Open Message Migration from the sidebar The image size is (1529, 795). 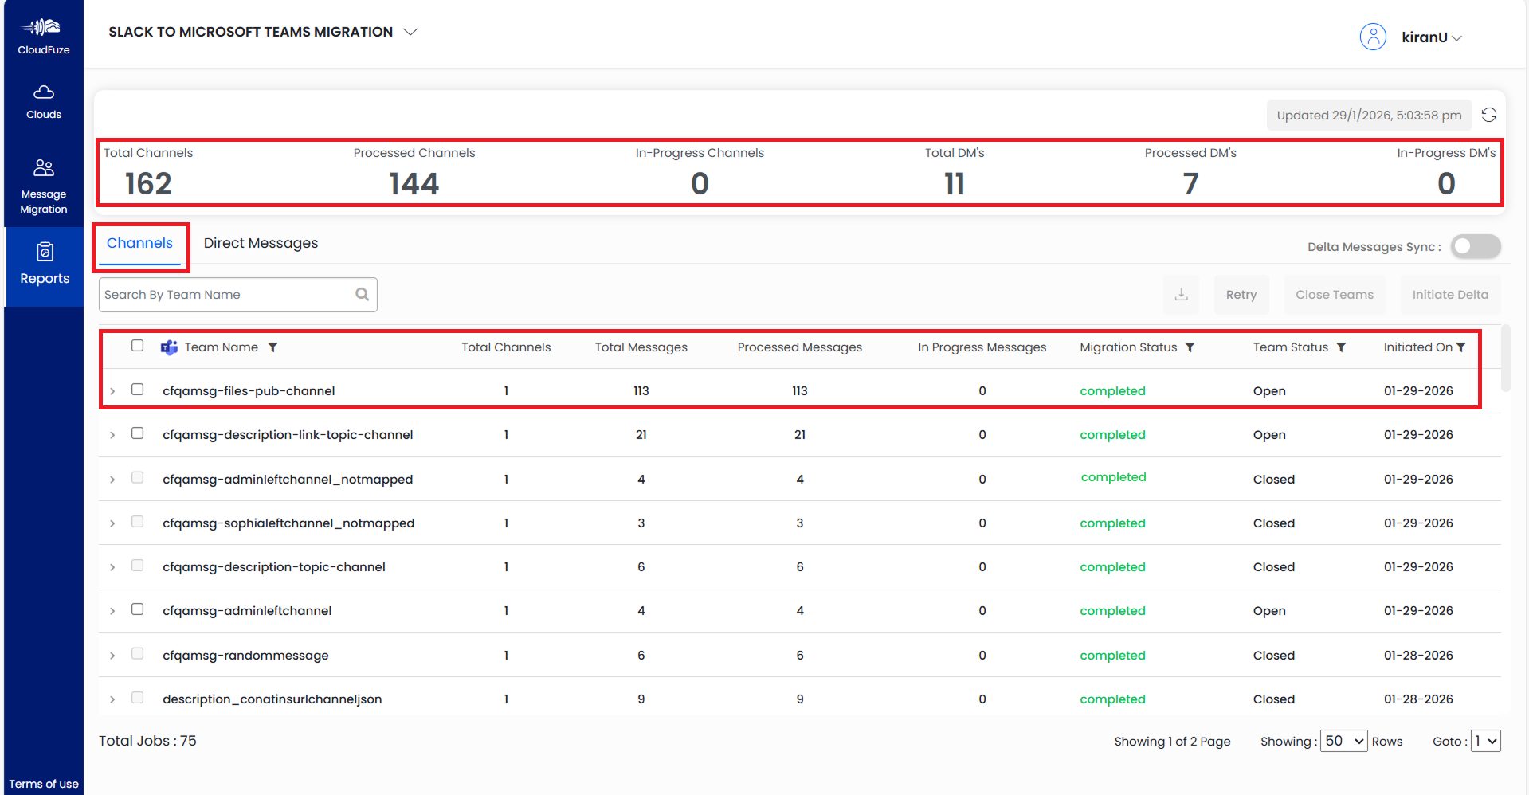(x=44, y=186)
